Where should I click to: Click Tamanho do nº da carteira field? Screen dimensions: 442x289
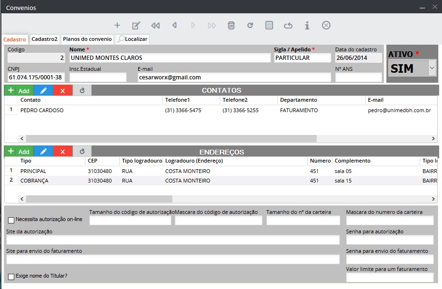click(x=303, y=220)
